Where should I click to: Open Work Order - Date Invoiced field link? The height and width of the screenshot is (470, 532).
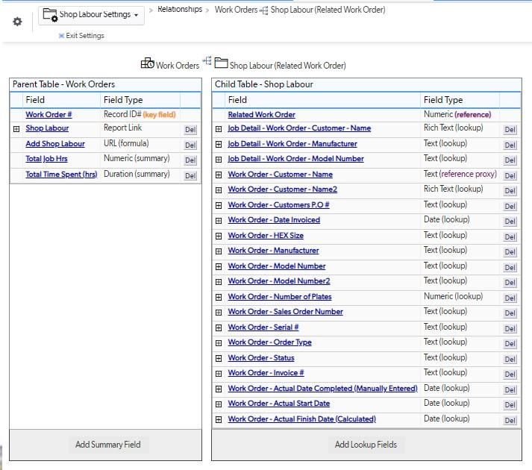[x=274, y=219]
